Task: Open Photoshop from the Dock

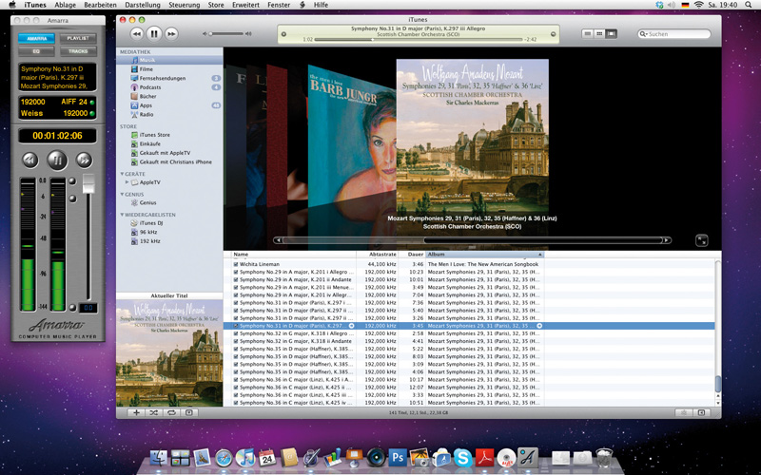Action: pos(398,458)
